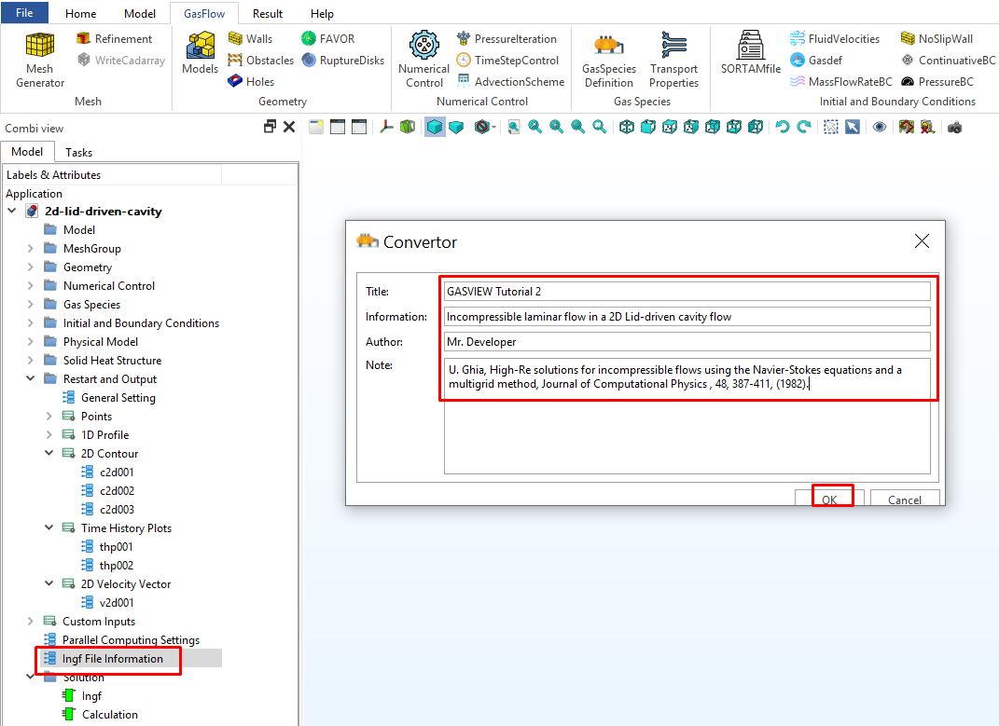This screenshot has width=999, height=726.
Task: Expand the Points tree node
Action: click(49, 417)
